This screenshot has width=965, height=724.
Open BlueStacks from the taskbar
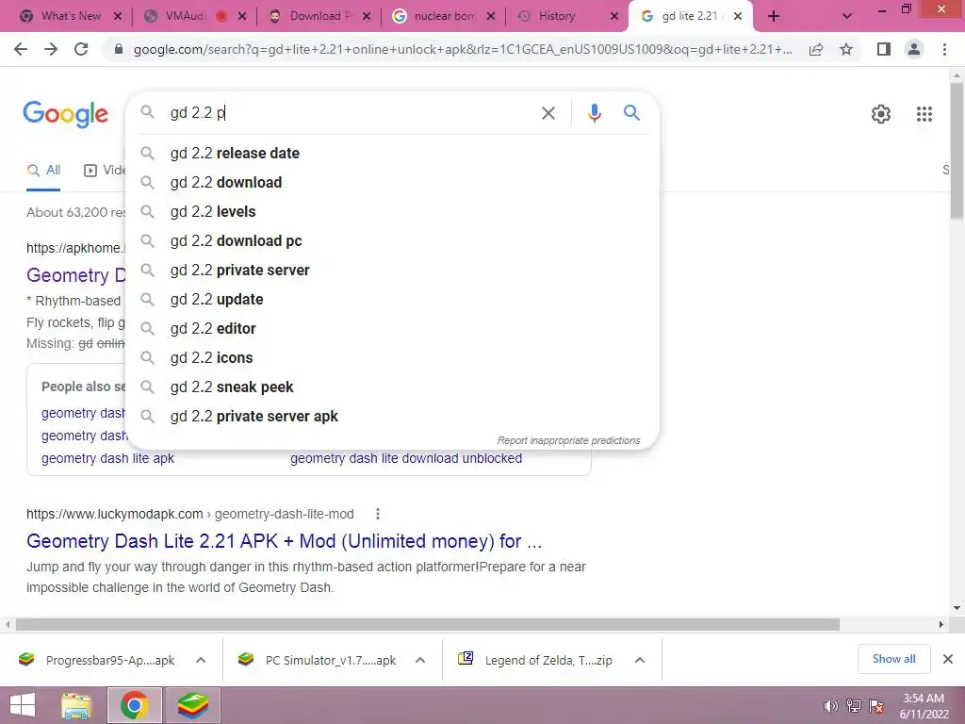[x=192, y=705]
